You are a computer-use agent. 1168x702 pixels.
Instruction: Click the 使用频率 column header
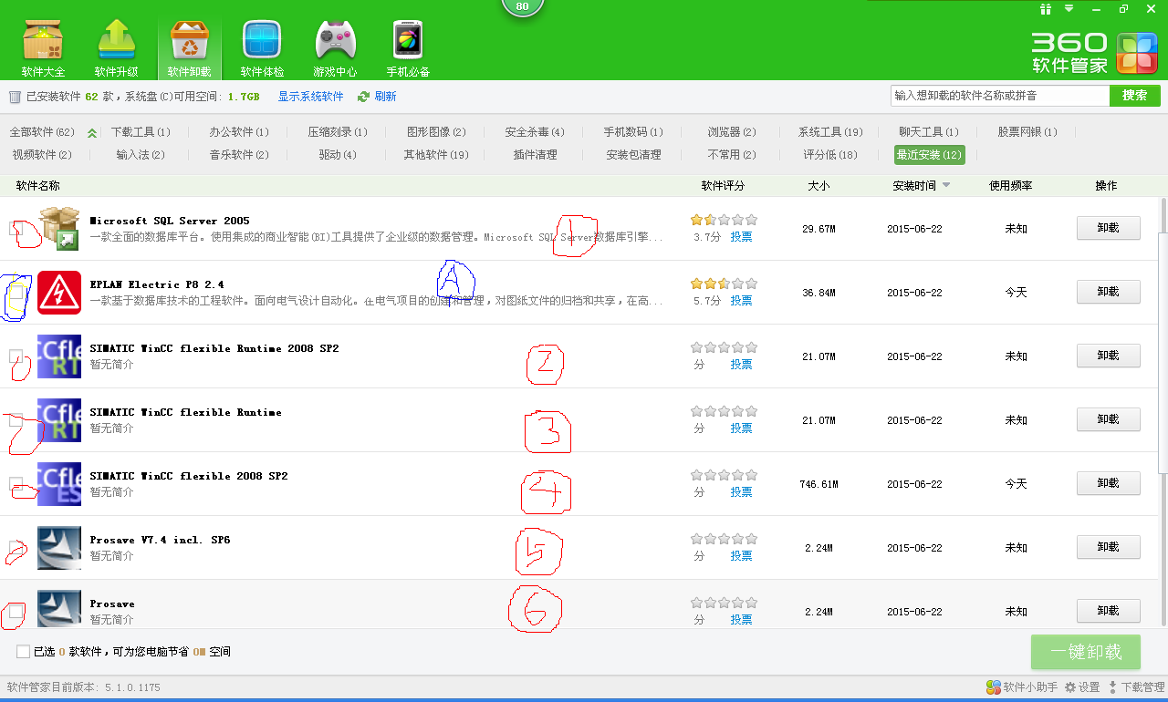click(1011, 185)
